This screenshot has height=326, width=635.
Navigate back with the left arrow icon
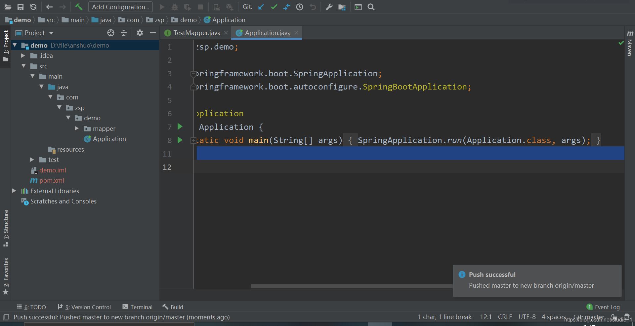(49, 7)
